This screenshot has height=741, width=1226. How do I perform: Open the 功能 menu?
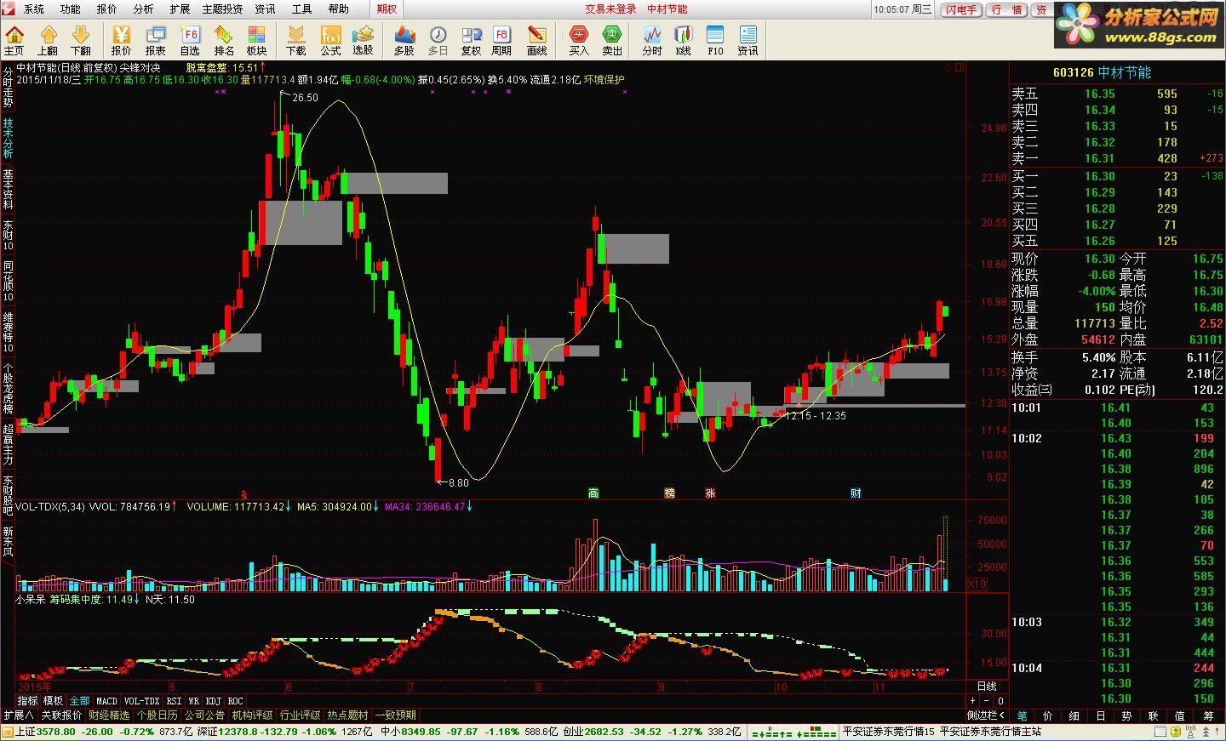(x=70, y=9)
